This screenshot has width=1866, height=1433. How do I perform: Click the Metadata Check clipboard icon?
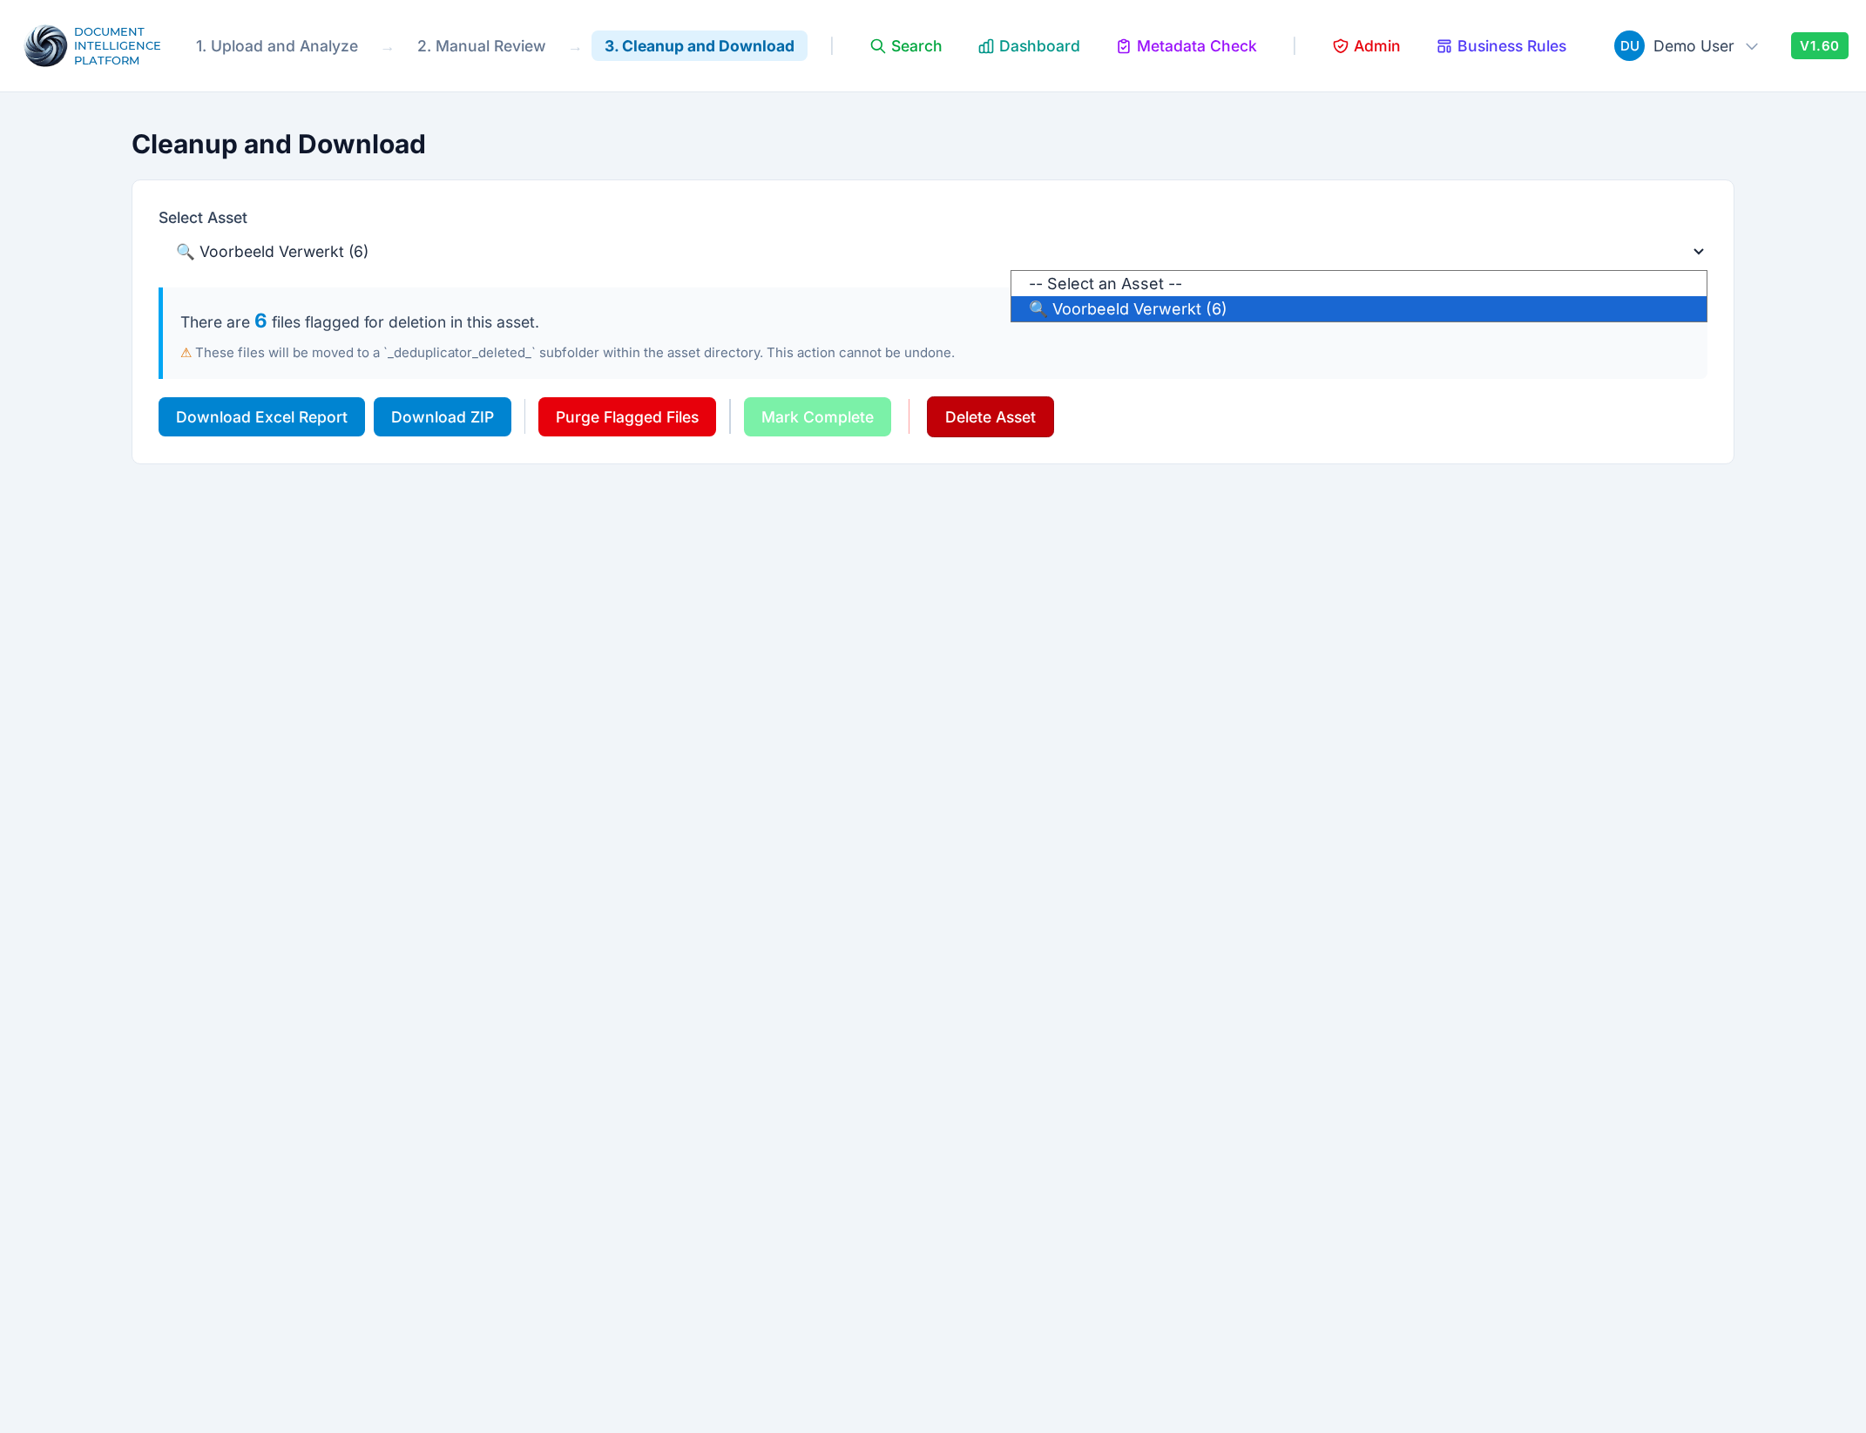(x=1123, y=46)
